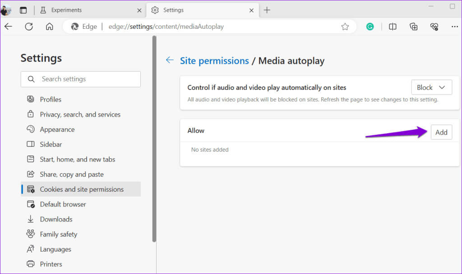Add this page to favorites star
The image size is (462, 274).
(x=345, y=27)
